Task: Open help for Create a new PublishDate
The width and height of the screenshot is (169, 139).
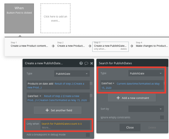Action: coord(81,63)
